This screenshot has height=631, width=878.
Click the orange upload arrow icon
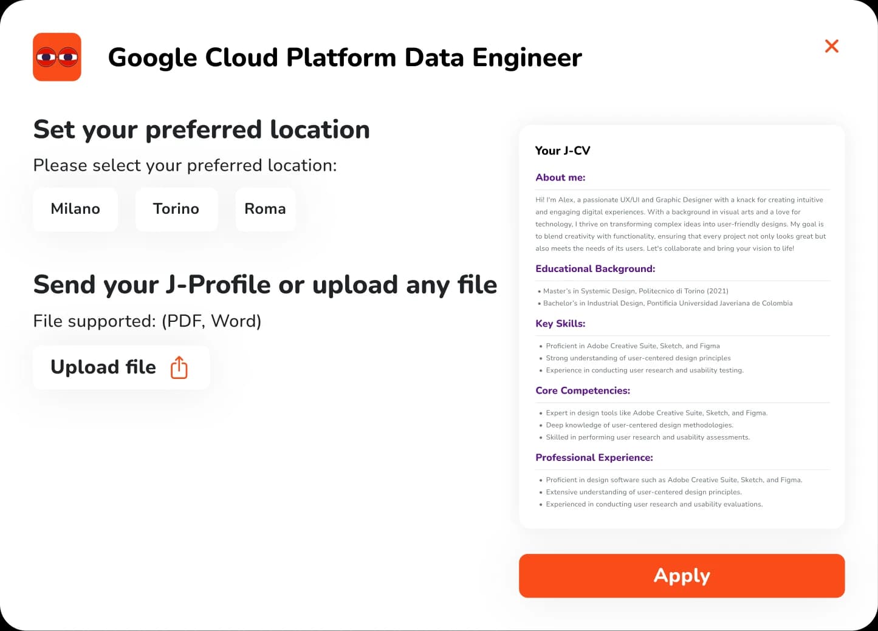pyautogui.click(x=179, y=367)
